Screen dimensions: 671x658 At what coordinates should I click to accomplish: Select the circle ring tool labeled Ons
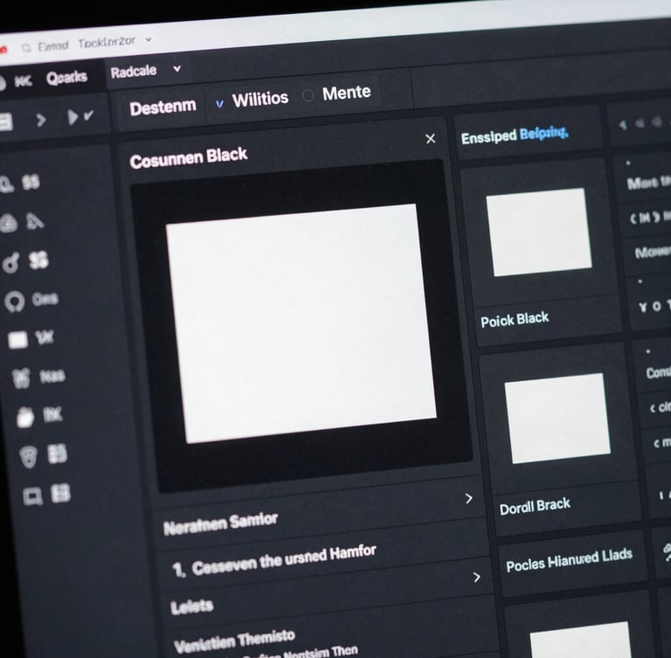click(x=15, y=301)
